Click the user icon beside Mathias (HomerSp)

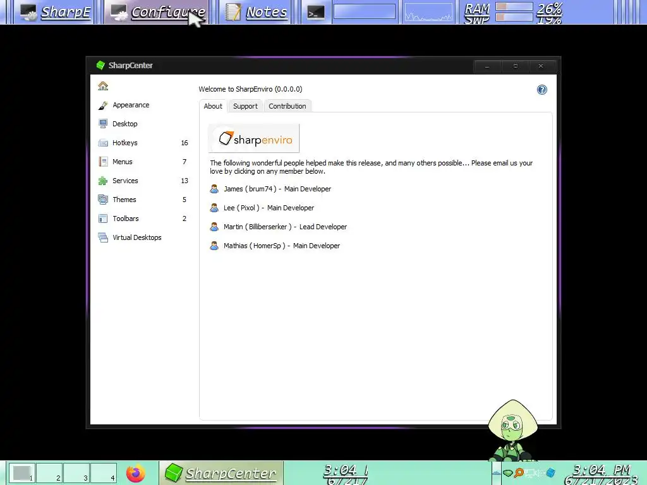tap(214, 246)
